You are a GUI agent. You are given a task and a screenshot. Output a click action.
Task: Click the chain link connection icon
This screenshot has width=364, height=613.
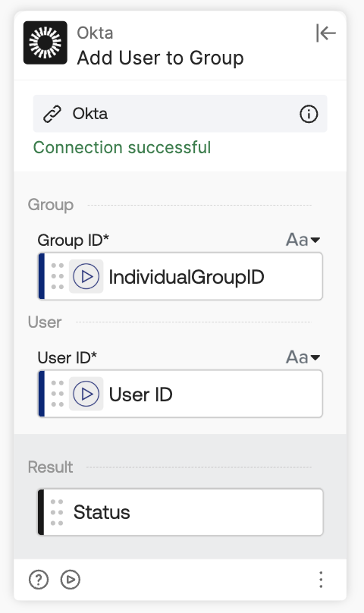(x=52, y=114)
